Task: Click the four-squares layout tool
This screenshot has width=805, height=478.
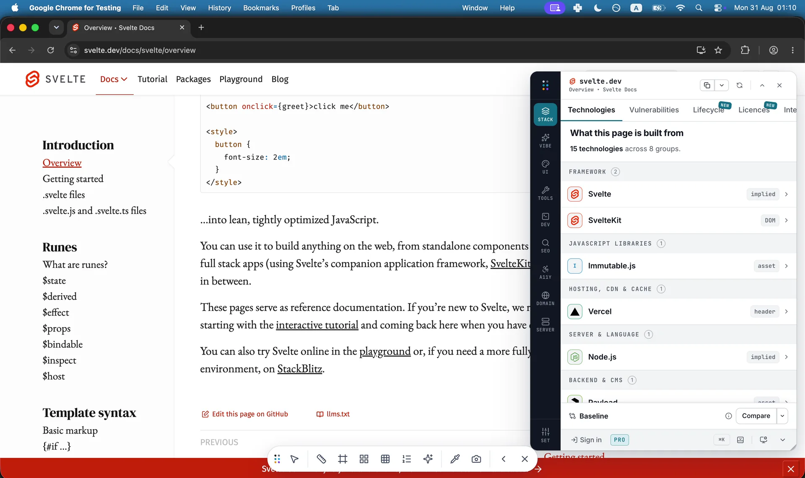Action: [364, 459]
